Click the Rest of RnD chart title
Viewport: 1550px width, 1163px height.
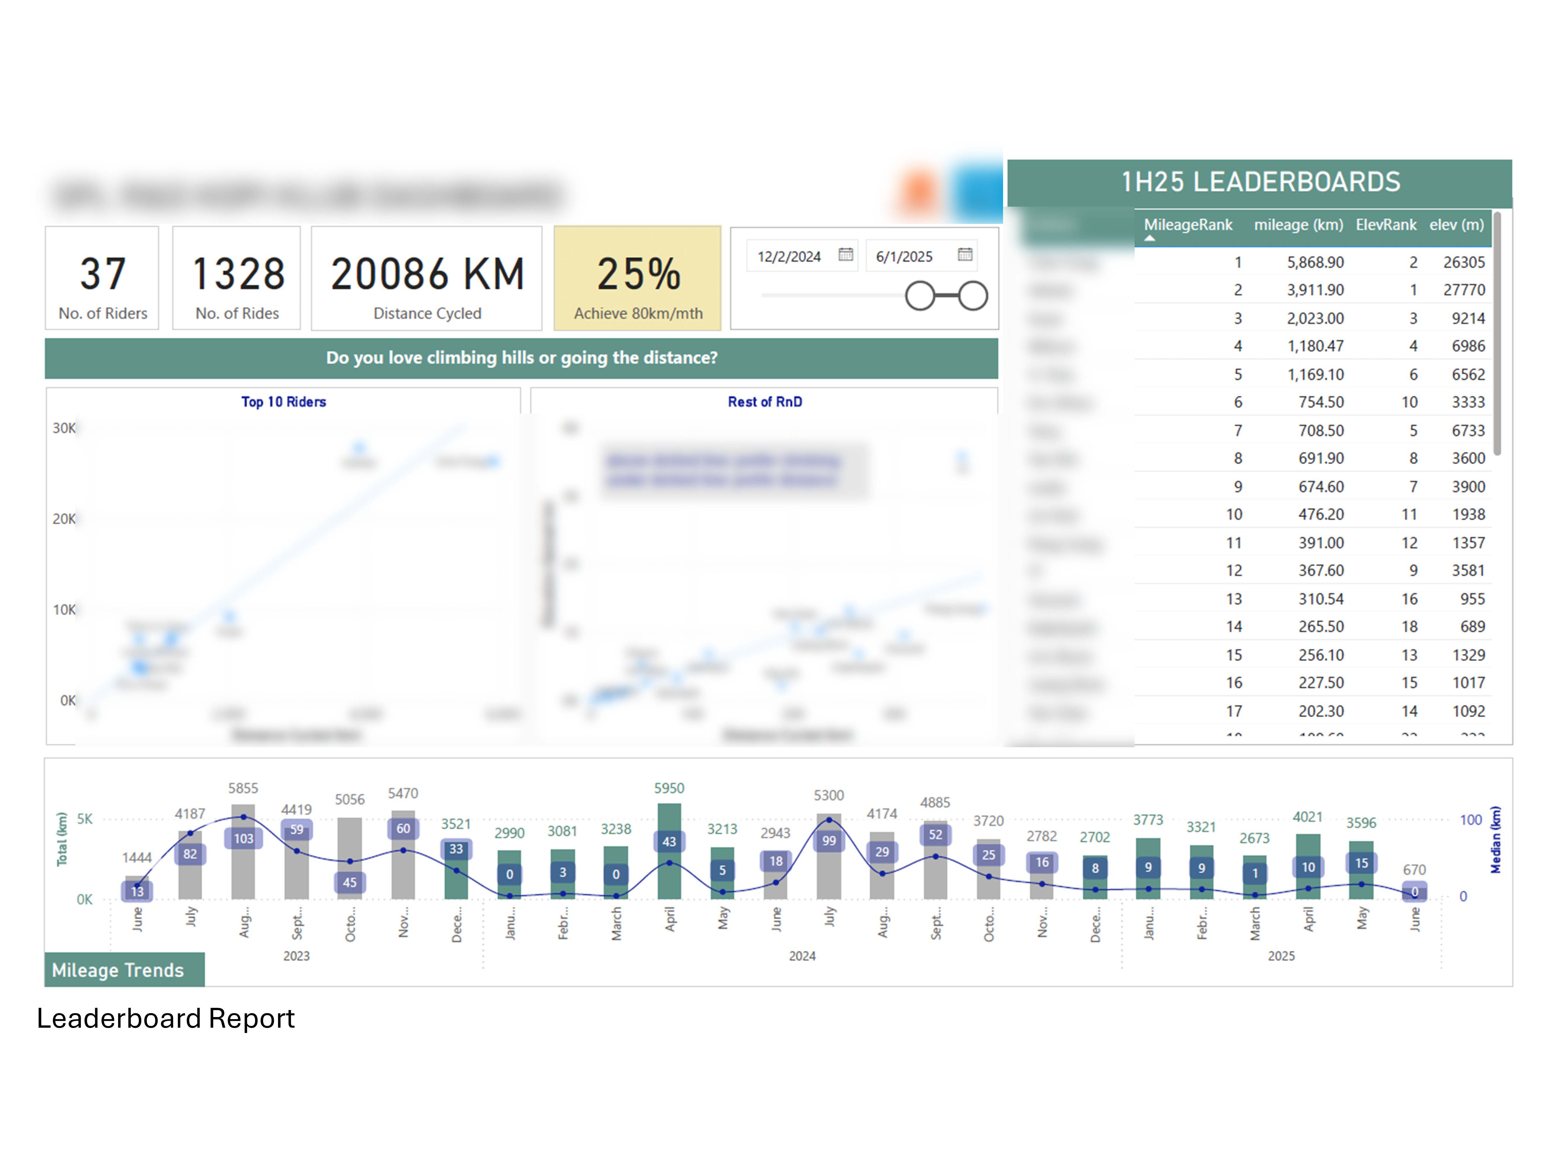pos(765,402)
